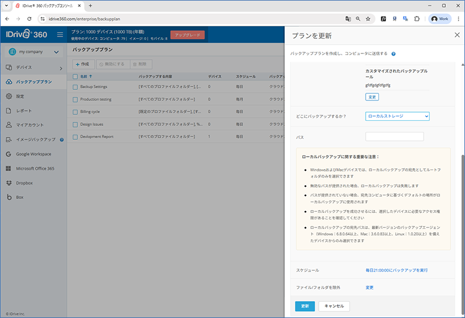Tick the Production testing checkbox
This screenshot has width=465, height=318.
(x=75, y=99)
